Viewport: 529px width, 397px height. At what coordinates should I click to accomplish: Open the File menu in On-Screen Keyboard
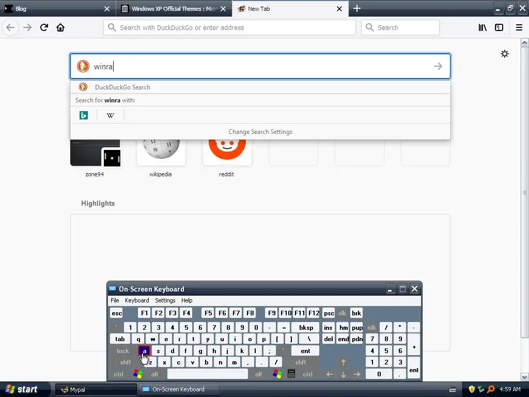[x=115, y=300]
